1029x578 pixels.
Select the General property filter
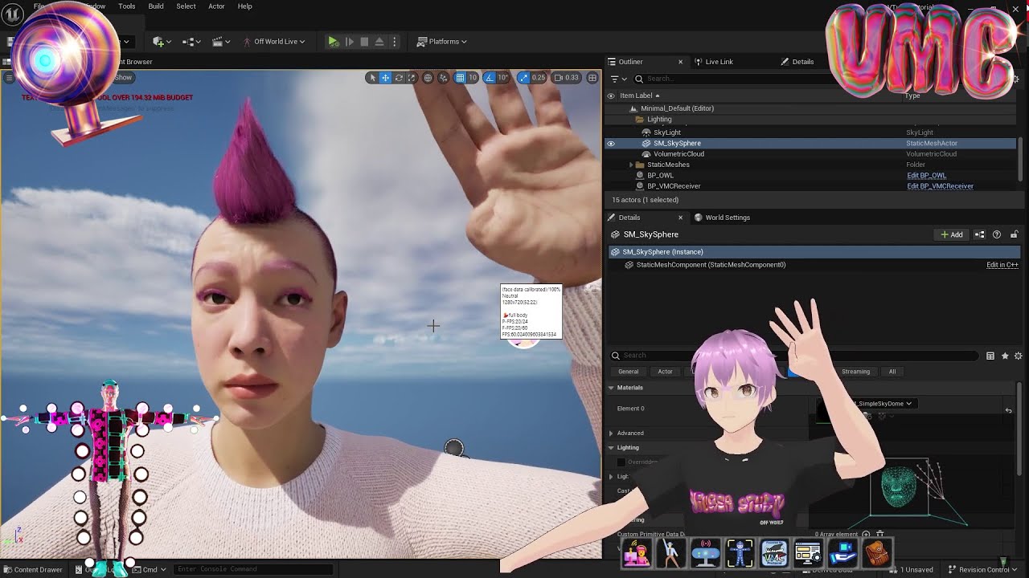628,372
